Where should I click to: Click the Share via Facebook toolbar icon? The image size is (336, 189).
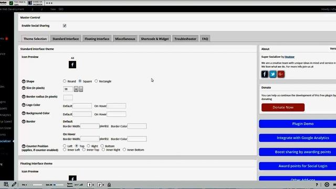point(30,3)
